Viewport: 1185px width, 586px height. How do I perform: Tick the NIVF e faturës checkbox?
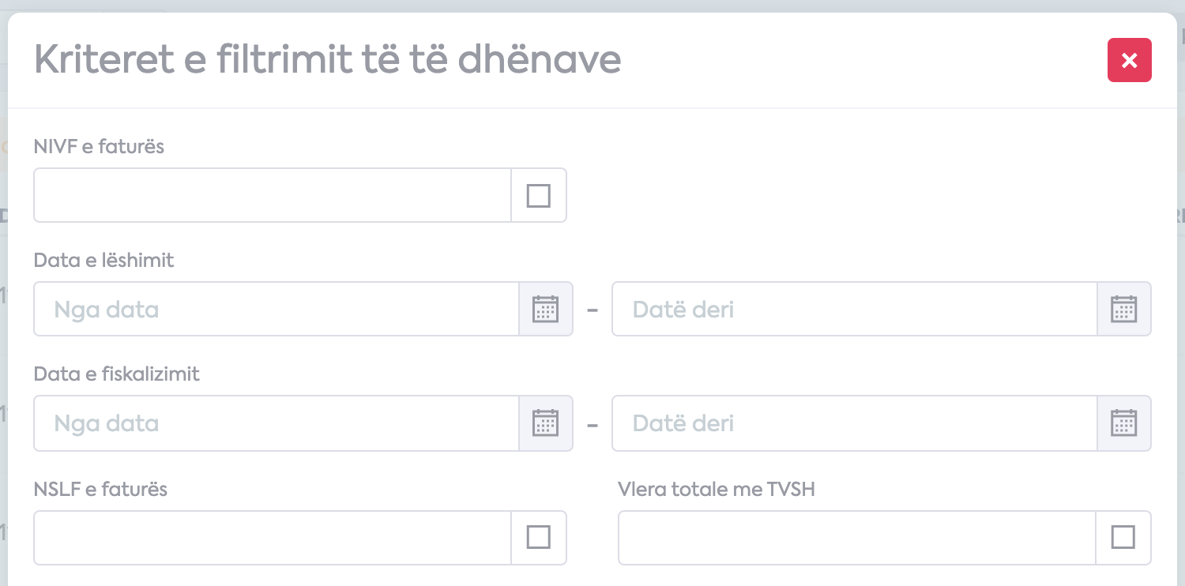539,195
